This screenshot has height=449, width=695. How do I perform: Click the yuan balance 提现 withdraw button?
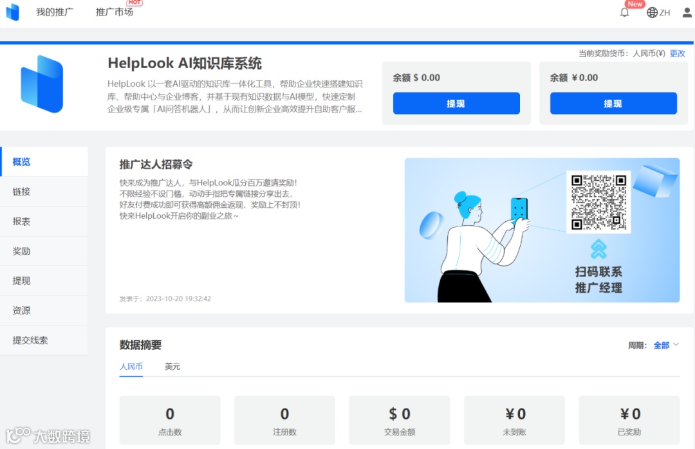click(613, 103)
